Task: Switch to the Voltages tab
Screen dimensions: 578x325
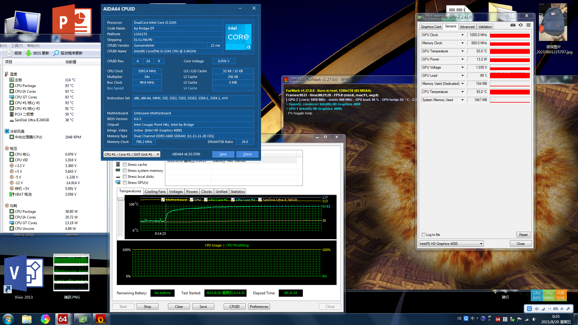Action: click(176, 192)
